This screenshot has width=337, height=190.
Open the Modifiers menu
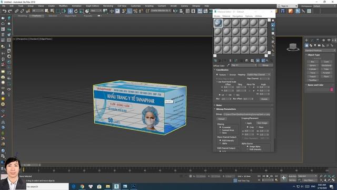[x=63, y=6]
